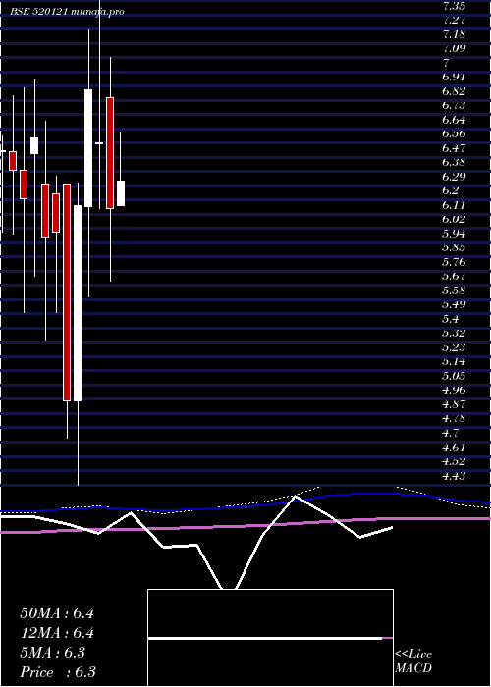Click the 7 price axis label
Viewport: 491px width, 687px height.
pos(446,63)
